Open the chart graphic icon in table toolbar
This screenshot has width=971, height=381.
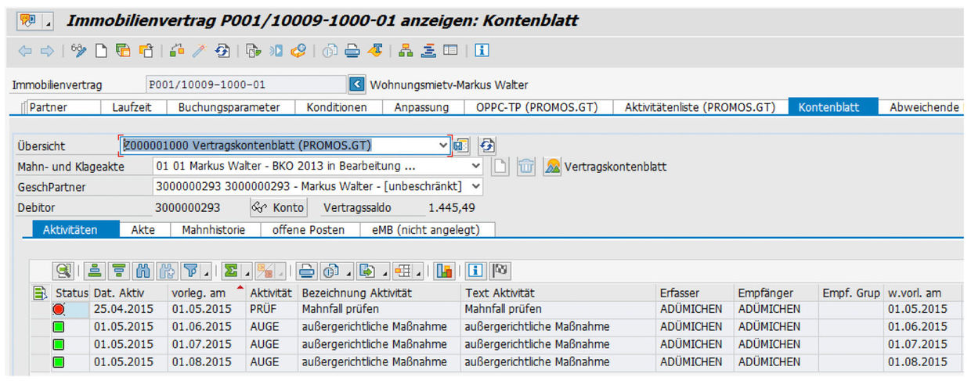(444, 271)
